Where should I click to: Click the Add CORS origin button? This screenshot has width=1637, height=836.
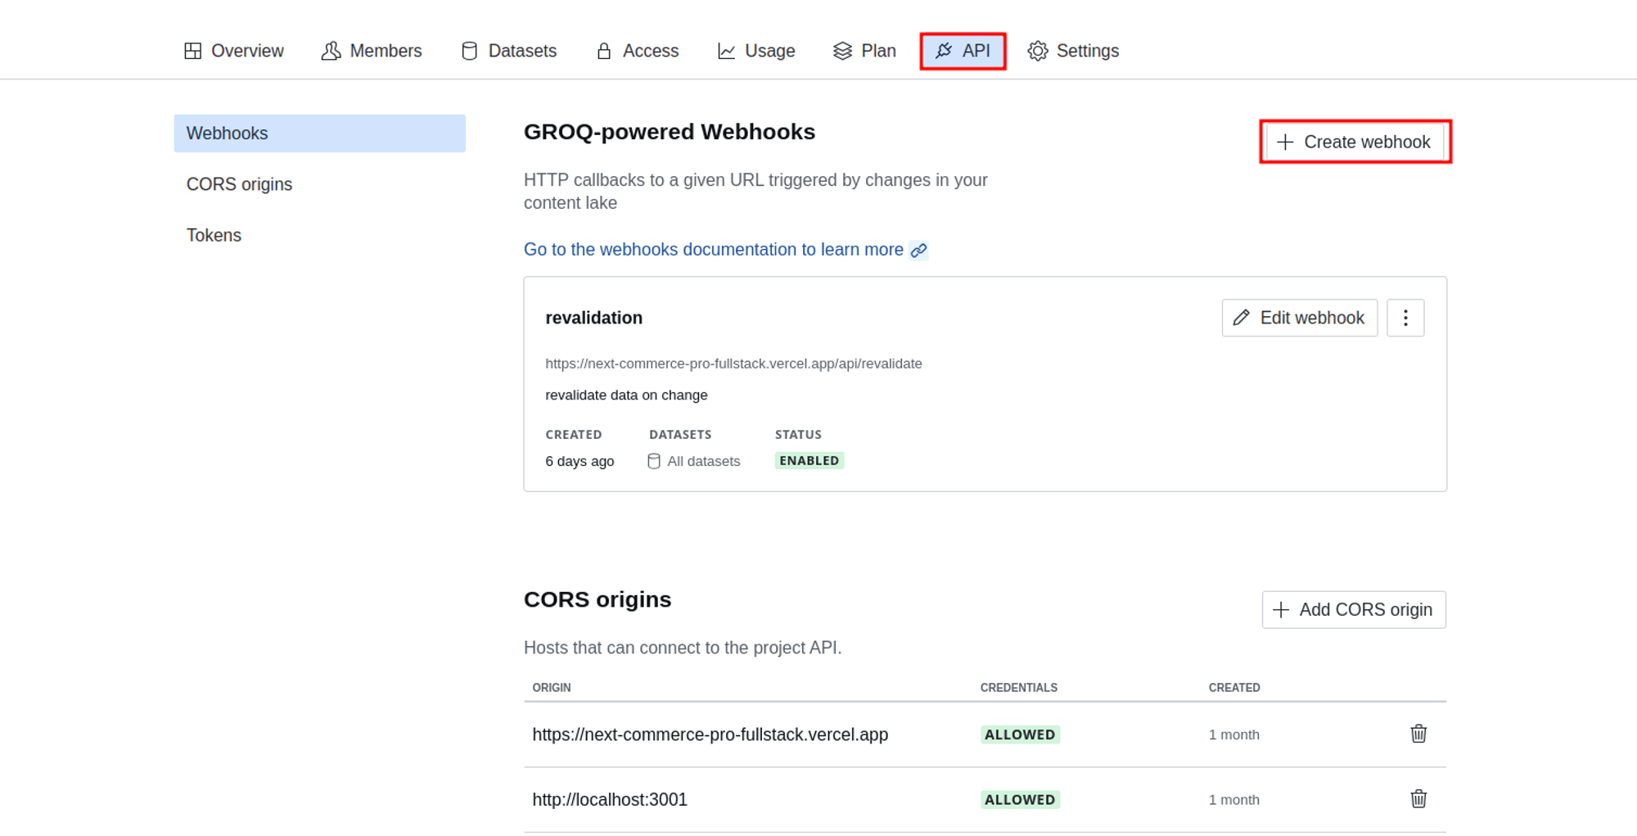tap(1353, 609)
